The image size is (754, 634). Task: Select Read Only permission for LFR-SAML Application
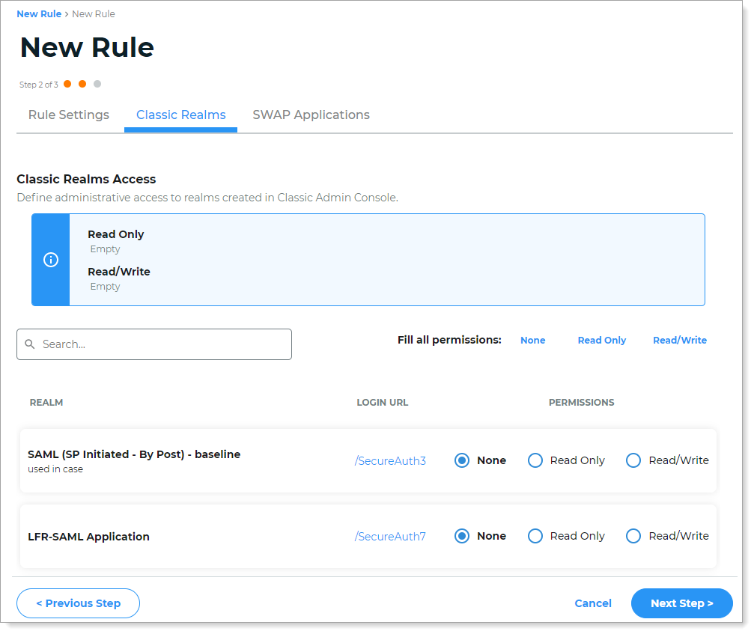[535, 536]
